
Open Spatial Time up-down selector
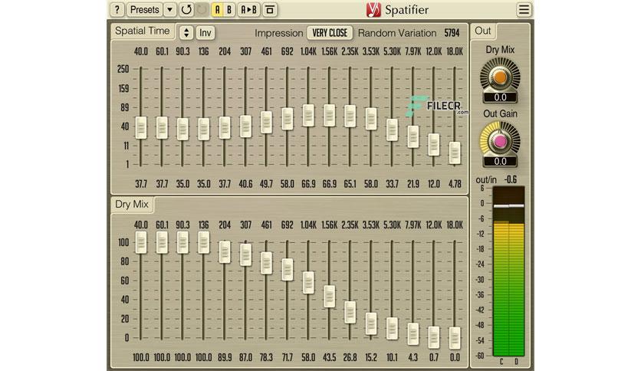(186, 33)
